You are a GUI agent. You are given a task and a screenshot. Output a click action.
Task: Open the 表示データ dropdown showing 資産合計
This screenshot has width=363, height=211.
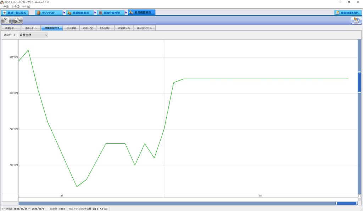click(x=33, y=35)
